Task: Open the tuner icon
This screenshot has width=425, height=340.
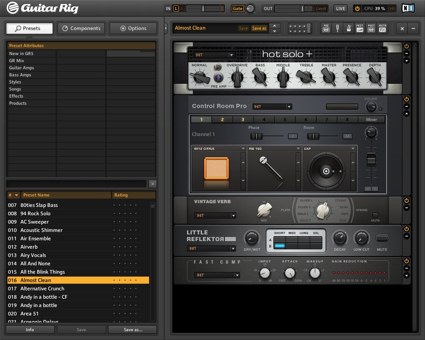Action: click(x=337, y=28)
